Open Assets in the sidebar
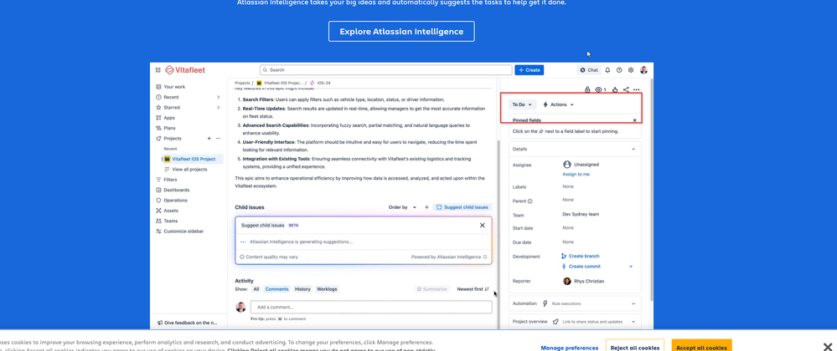The width and height of the screenshot is (837, 351). click(171, 211)
